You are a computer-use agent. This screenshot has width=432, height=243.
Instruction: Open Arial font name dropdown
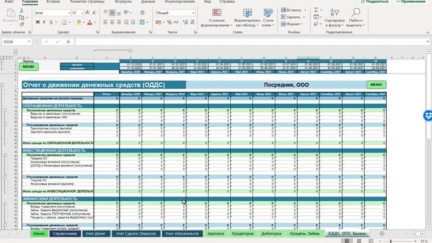(x=69, y=13)
